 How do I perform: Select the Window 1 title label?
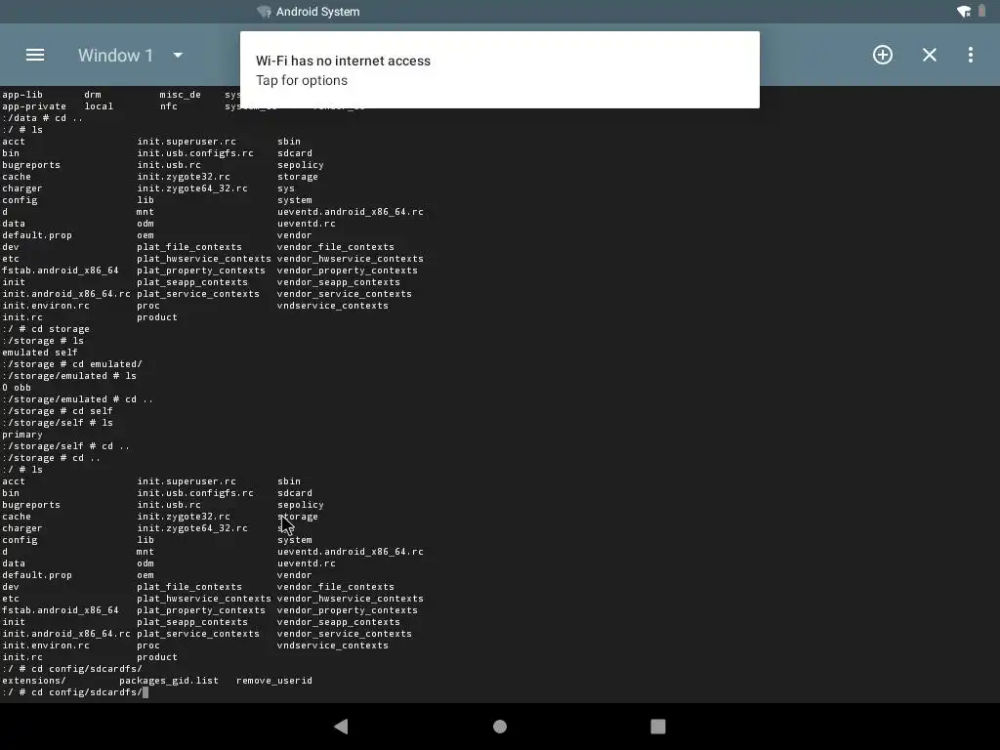tap(115, 56)
